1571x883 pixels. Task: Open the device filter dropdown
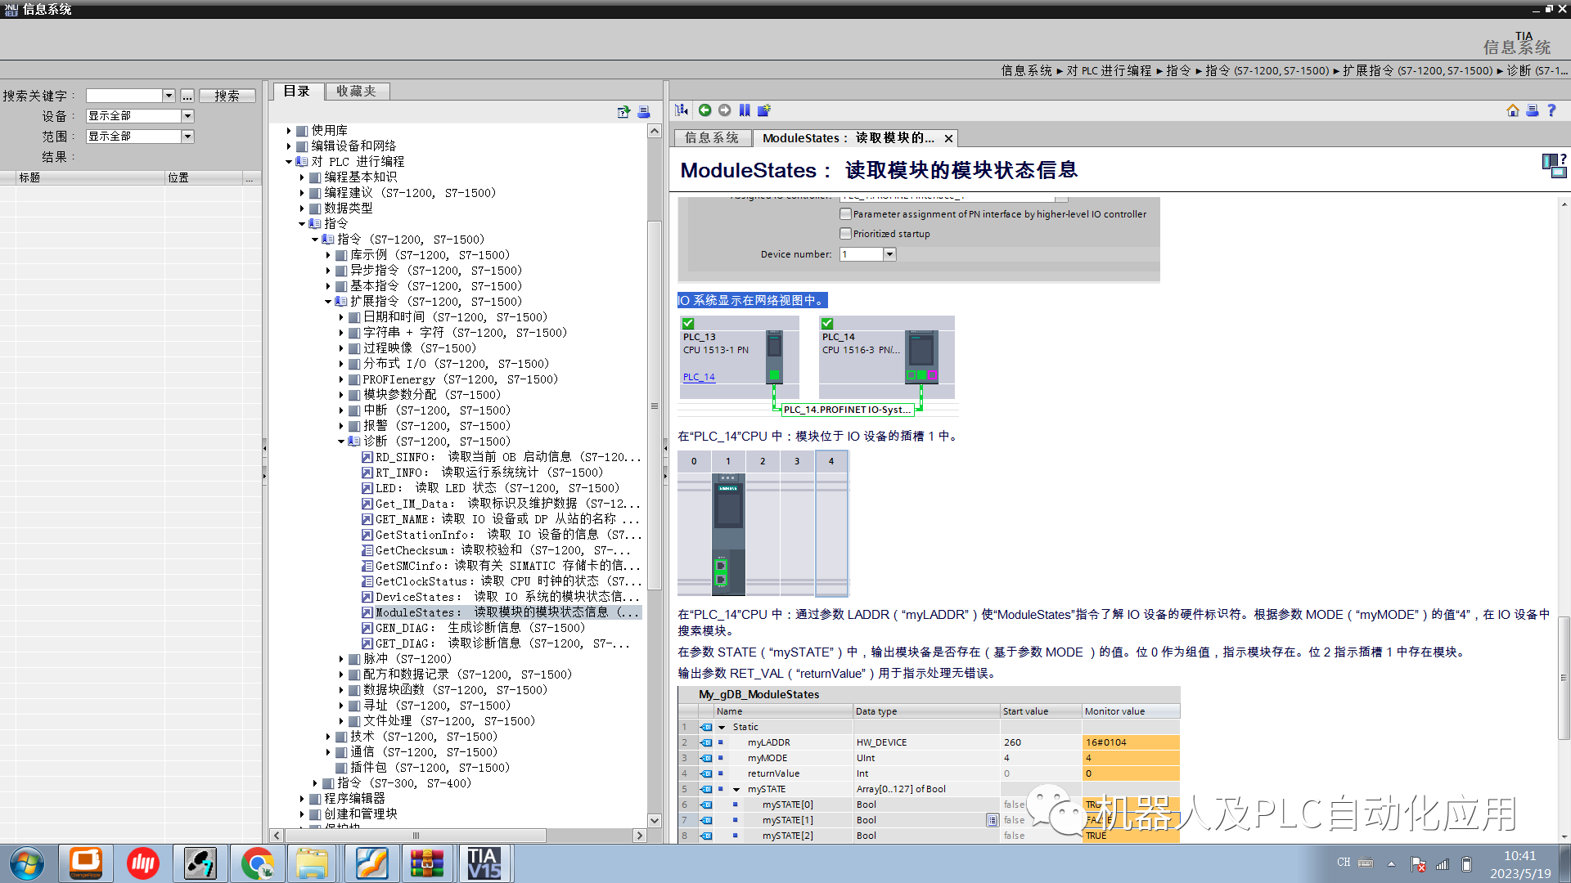click(187, 116)
